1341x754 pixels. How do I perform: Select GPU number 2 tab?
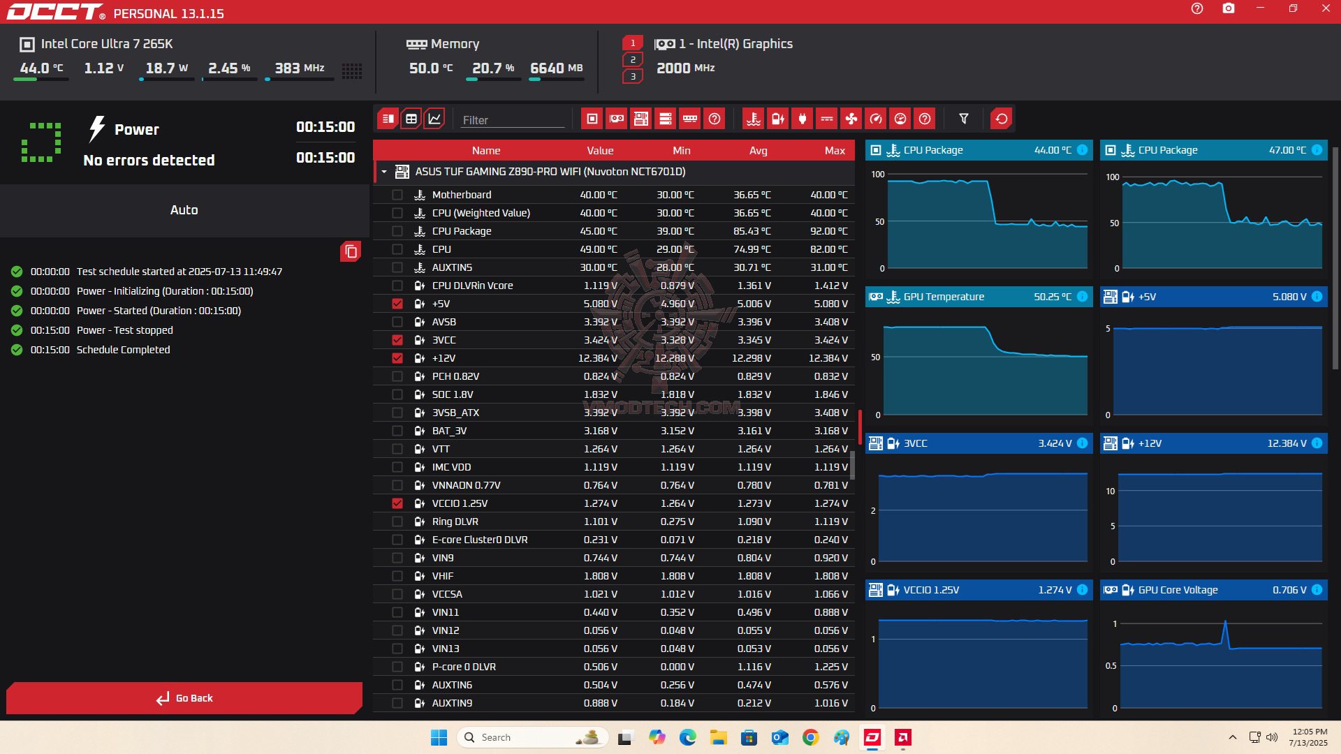[x=633, y=60]
